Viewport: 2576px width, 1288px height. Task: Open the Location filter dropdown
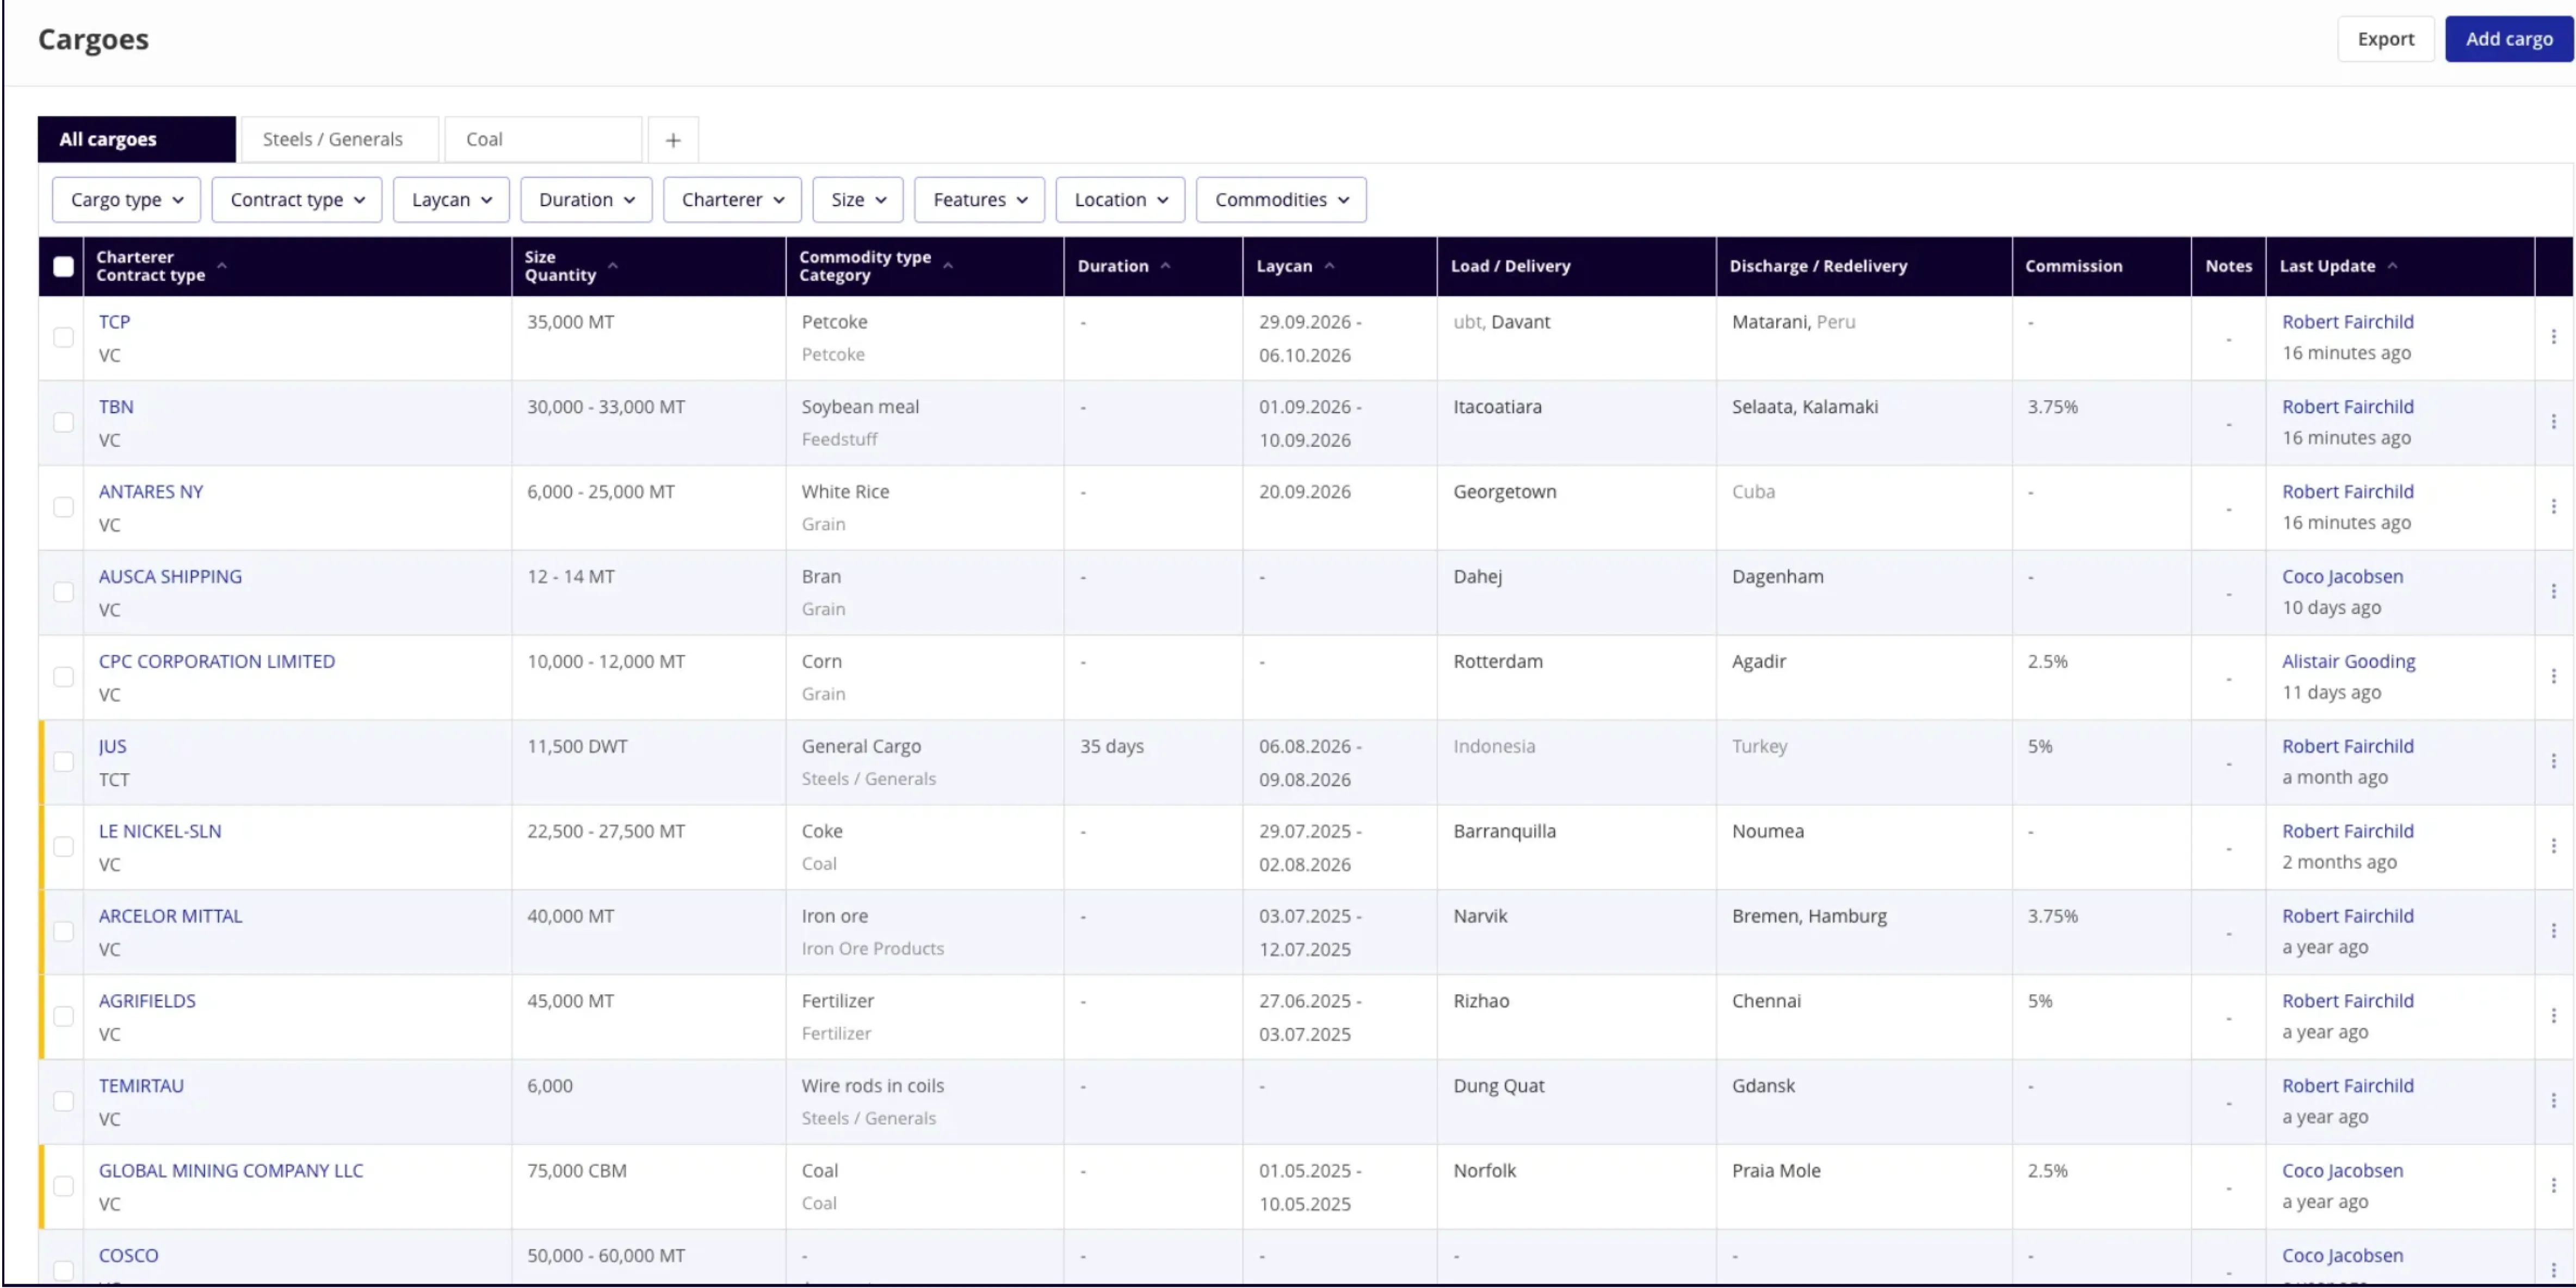point(1120,200)
